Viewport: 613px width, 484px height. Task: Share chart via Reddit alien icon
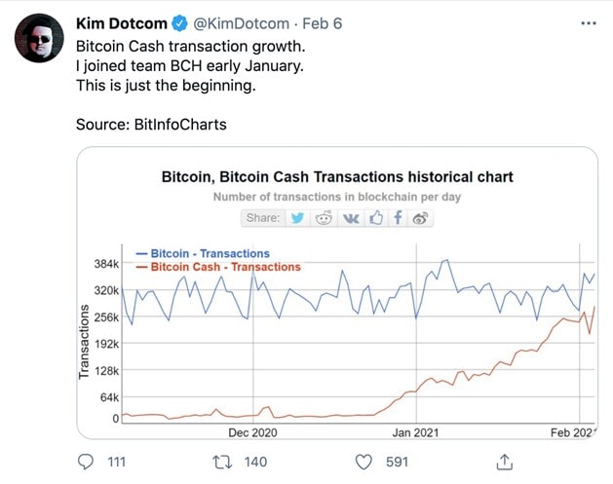324,218
